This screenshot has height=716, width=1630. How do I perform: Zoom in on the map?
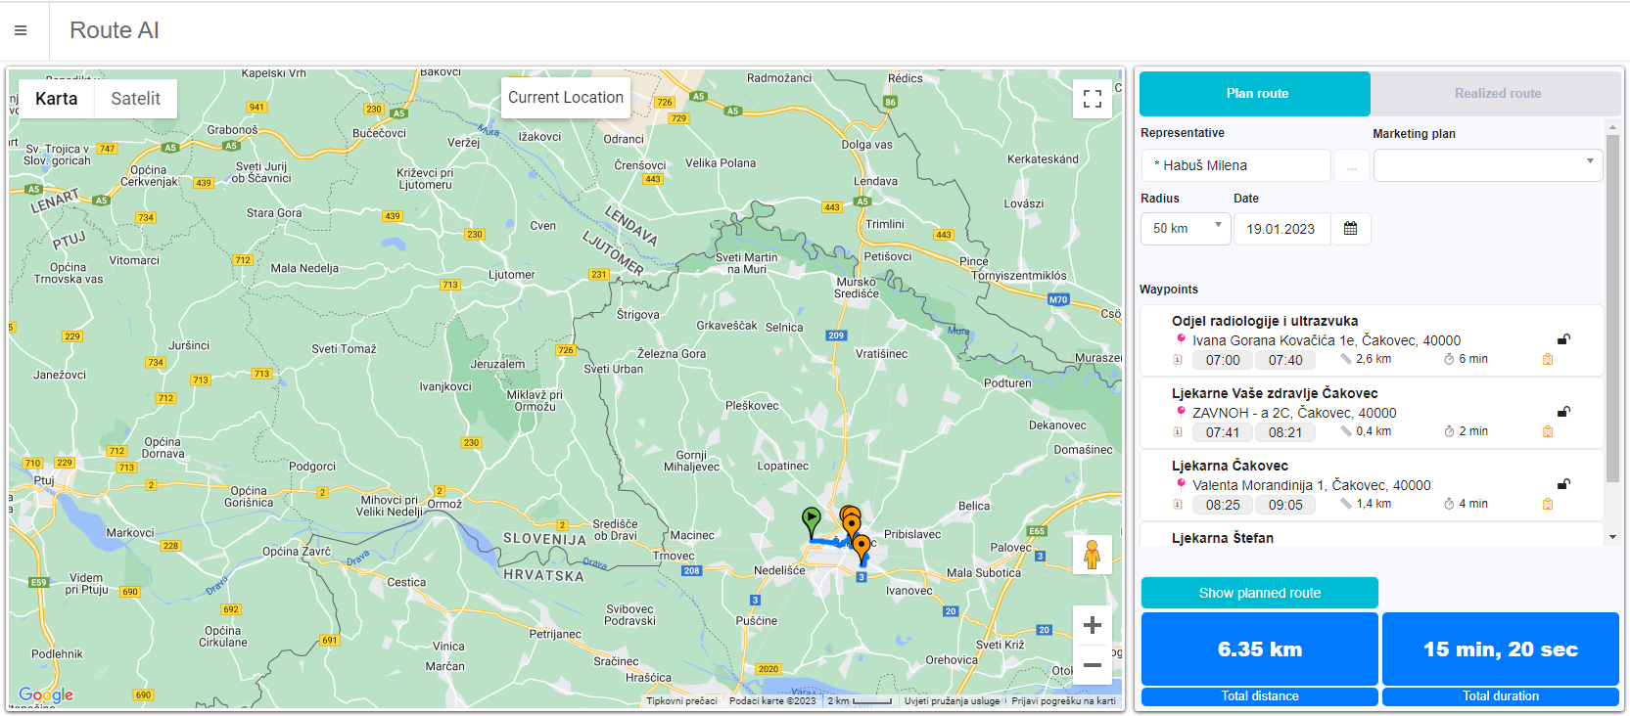tap(1093, 626)
